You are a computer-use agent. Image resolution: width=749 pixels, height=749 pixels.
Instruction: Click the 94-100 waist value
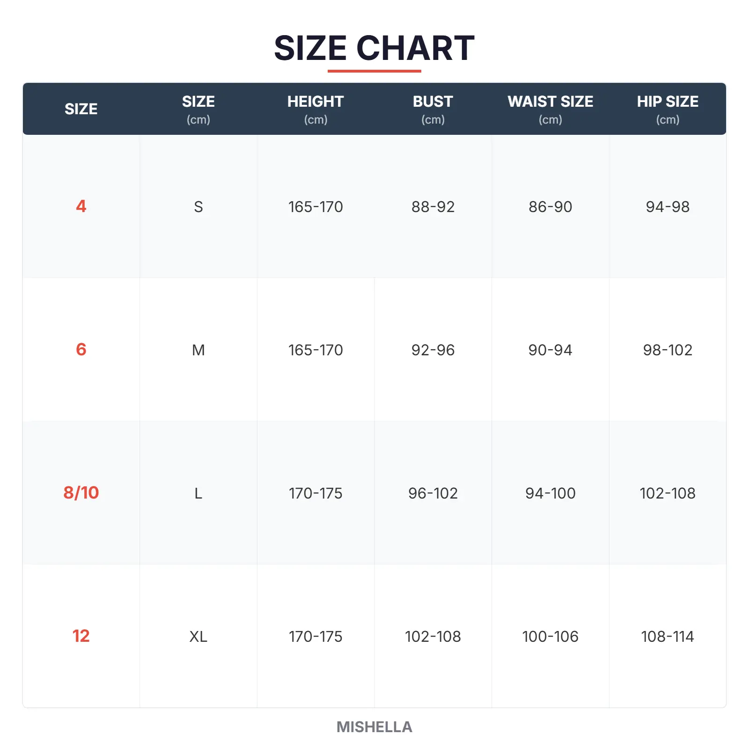coord(550,493)
